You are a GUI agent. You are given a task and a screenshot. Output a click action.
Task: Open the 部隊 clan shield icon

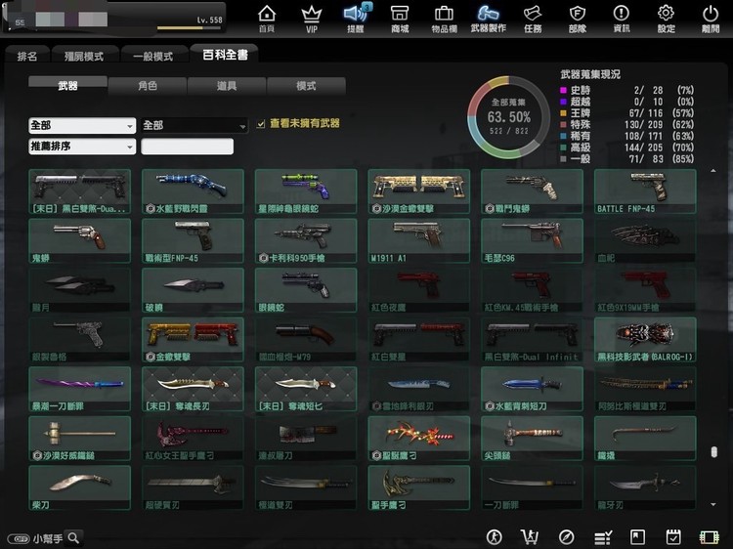[578, 19]
